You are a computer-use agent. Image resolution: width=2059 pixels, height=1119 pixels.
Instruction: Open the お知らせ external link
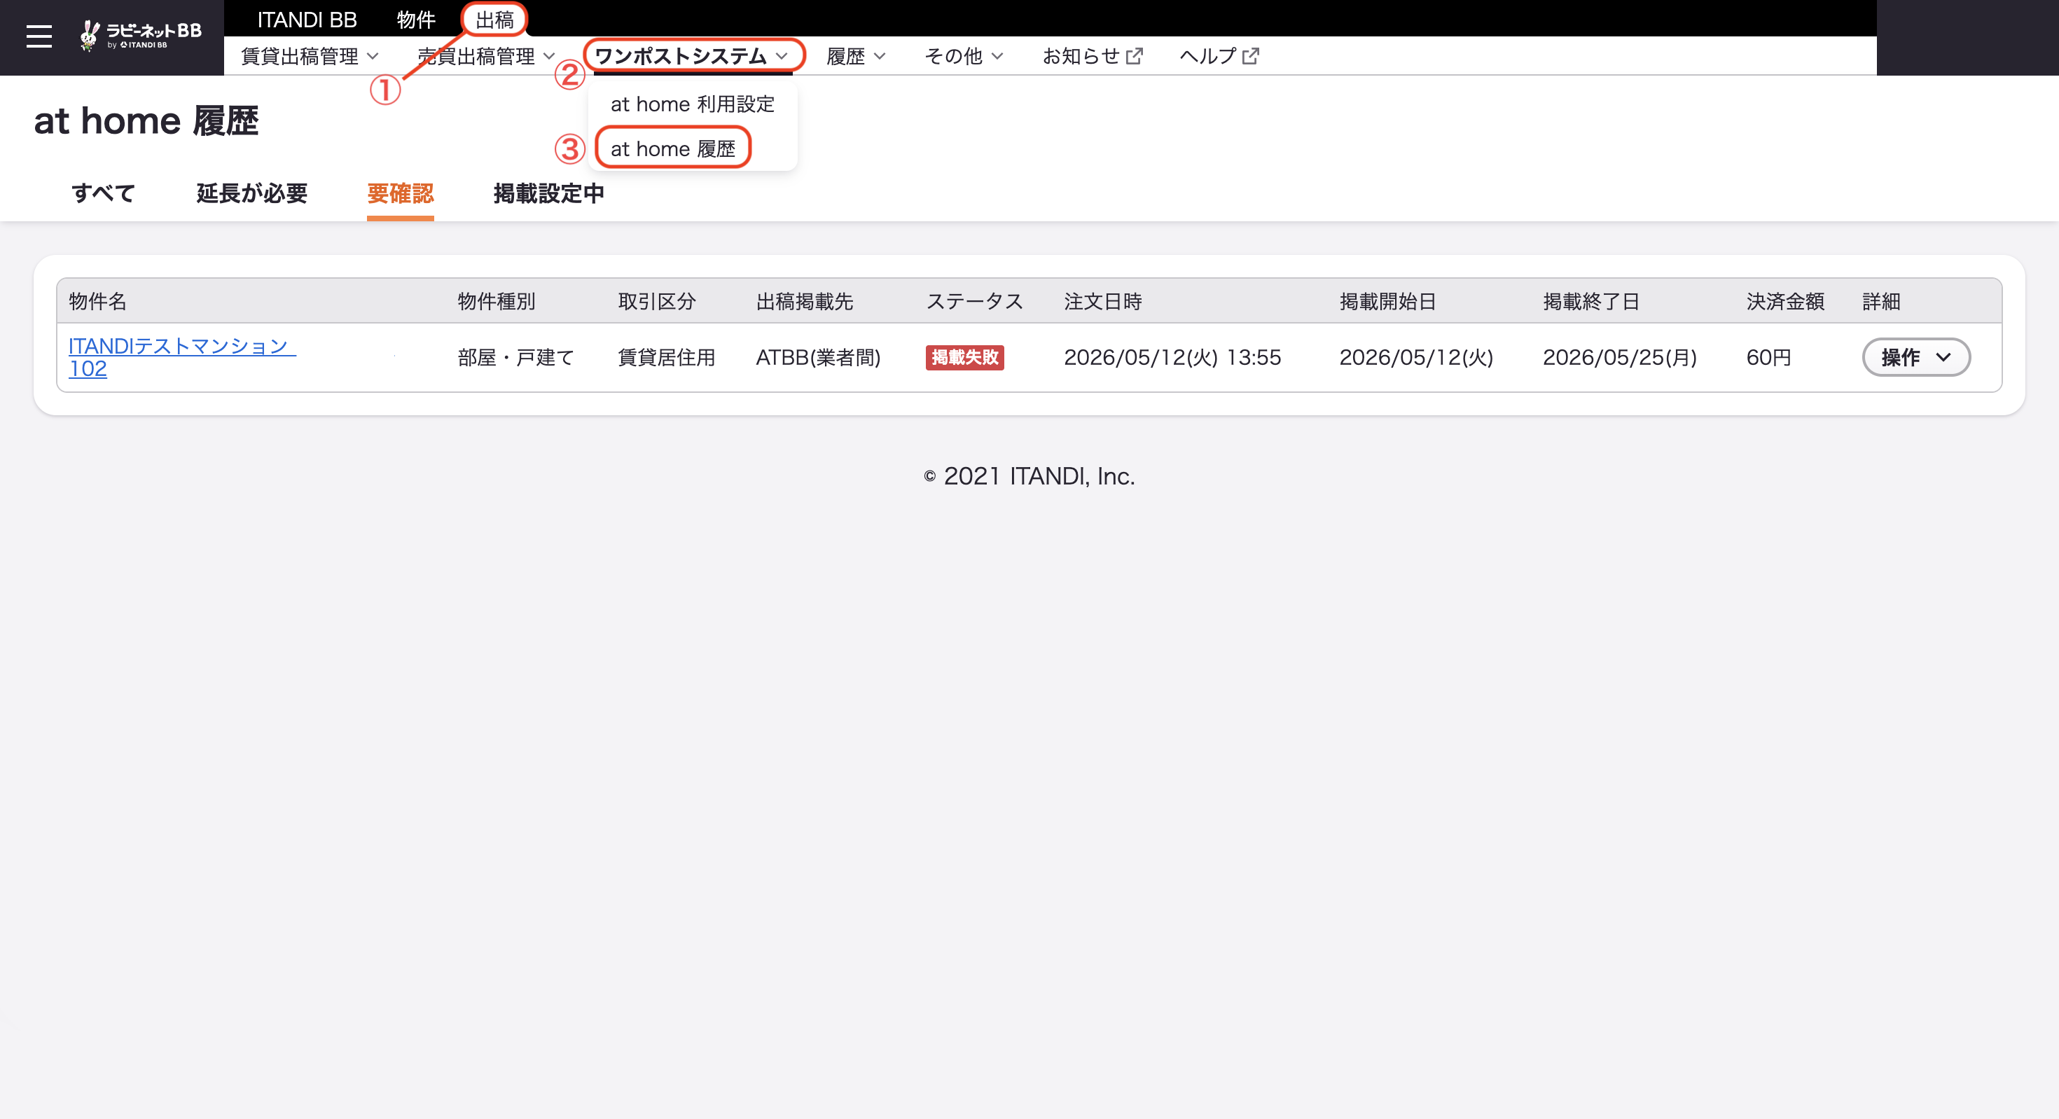[1092, 56]
